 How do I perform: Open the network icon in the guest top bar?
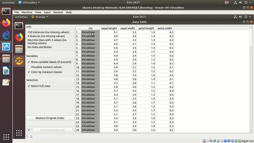tap(235, 17)
